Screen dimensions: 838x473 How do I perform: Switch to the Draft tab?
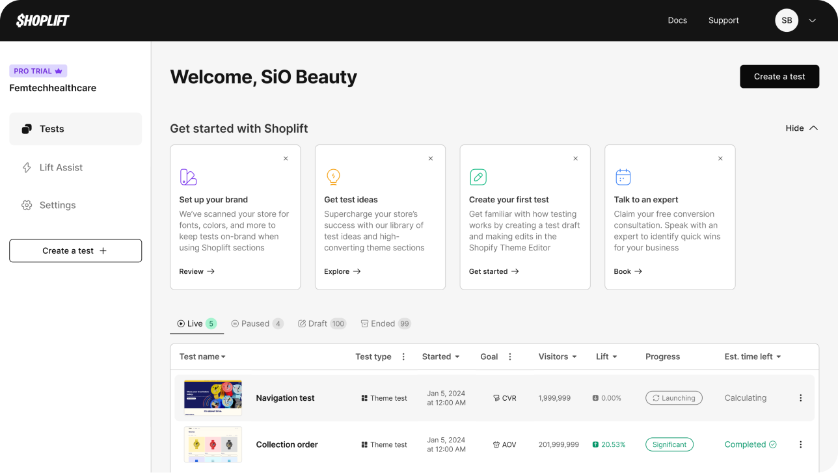pyautogui.click(x=322, y=323)
